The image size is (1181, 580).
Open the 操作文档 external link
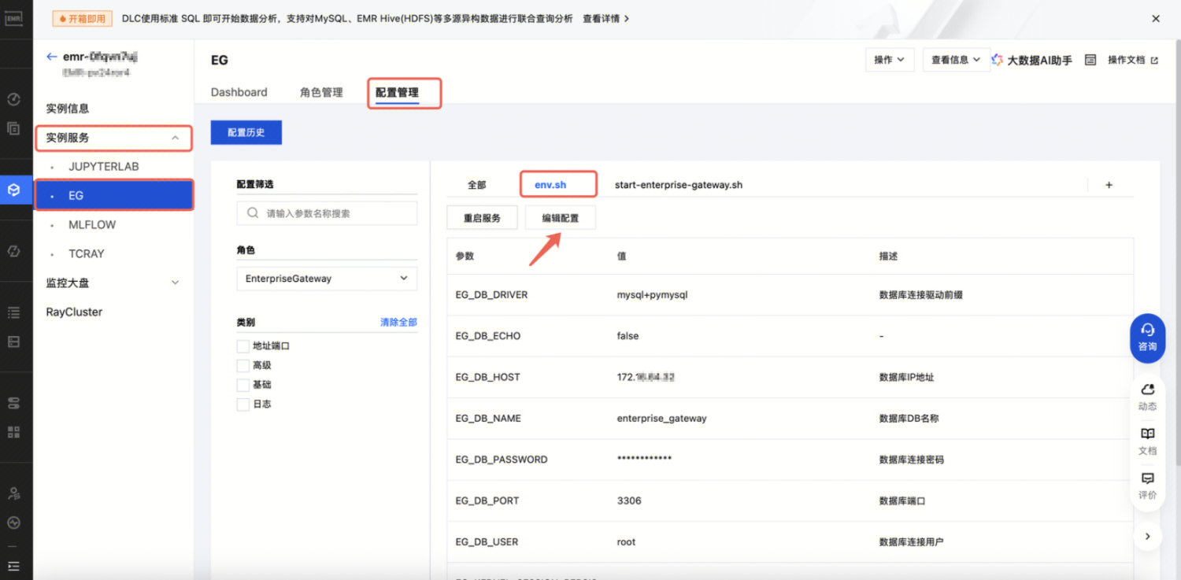pos(1133,60)
